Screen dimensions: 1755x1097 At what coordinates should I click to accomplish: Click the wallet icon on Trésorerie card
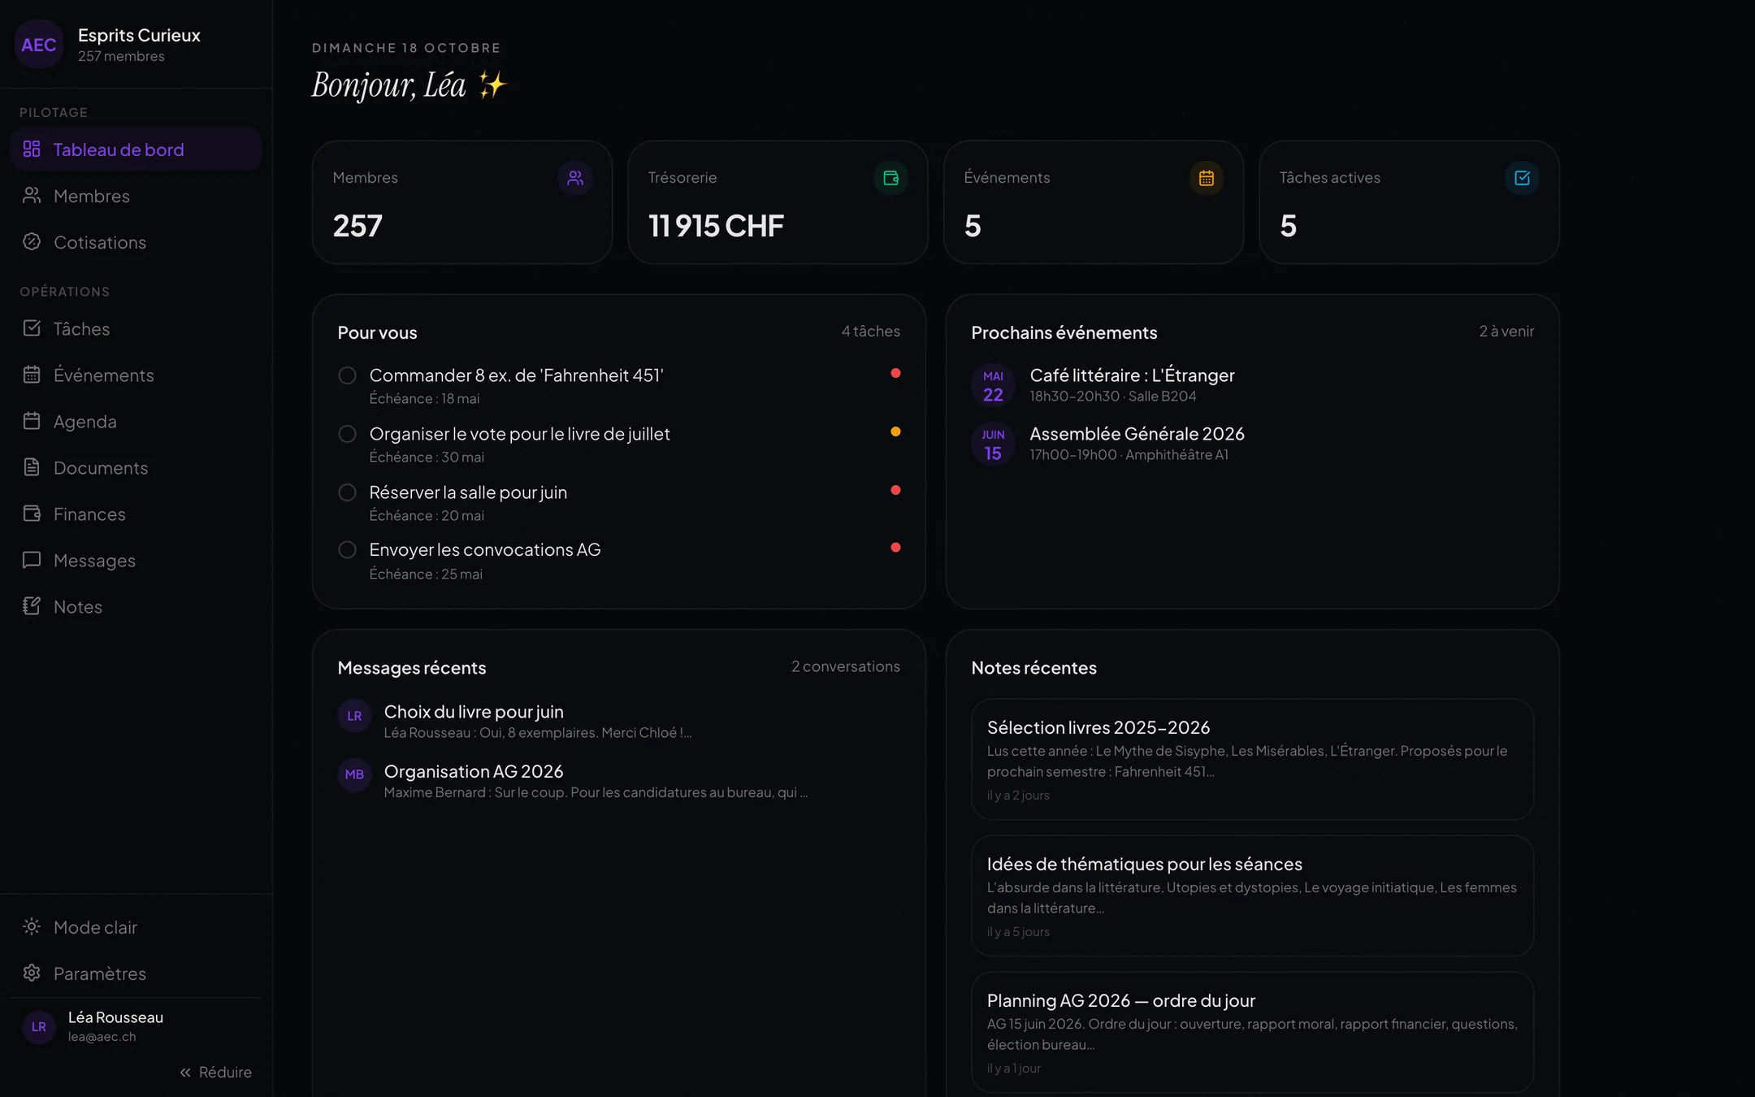[890, 178]
